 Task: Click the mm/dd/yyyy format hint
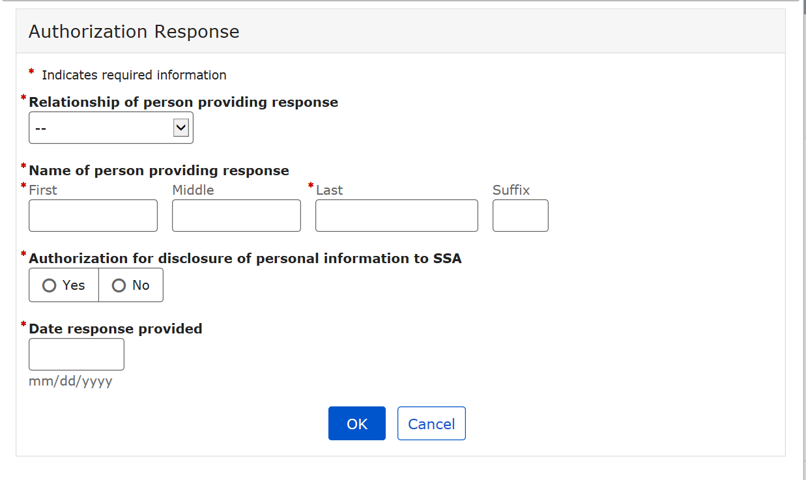tap(70, 382)
